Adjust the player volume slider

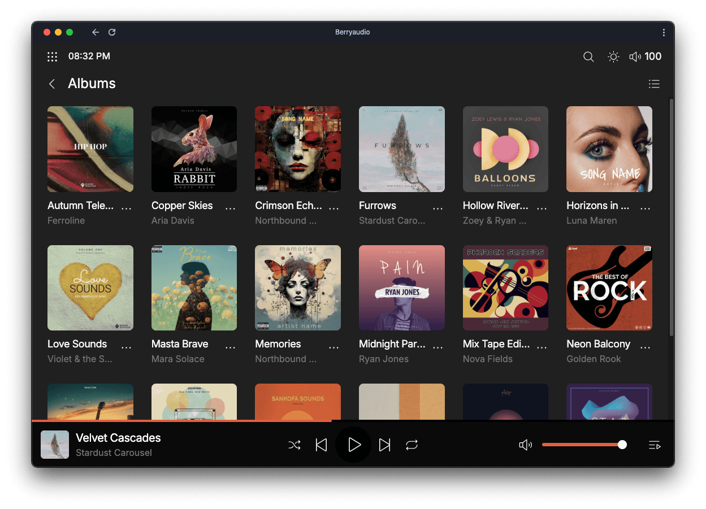click(582, 445)
